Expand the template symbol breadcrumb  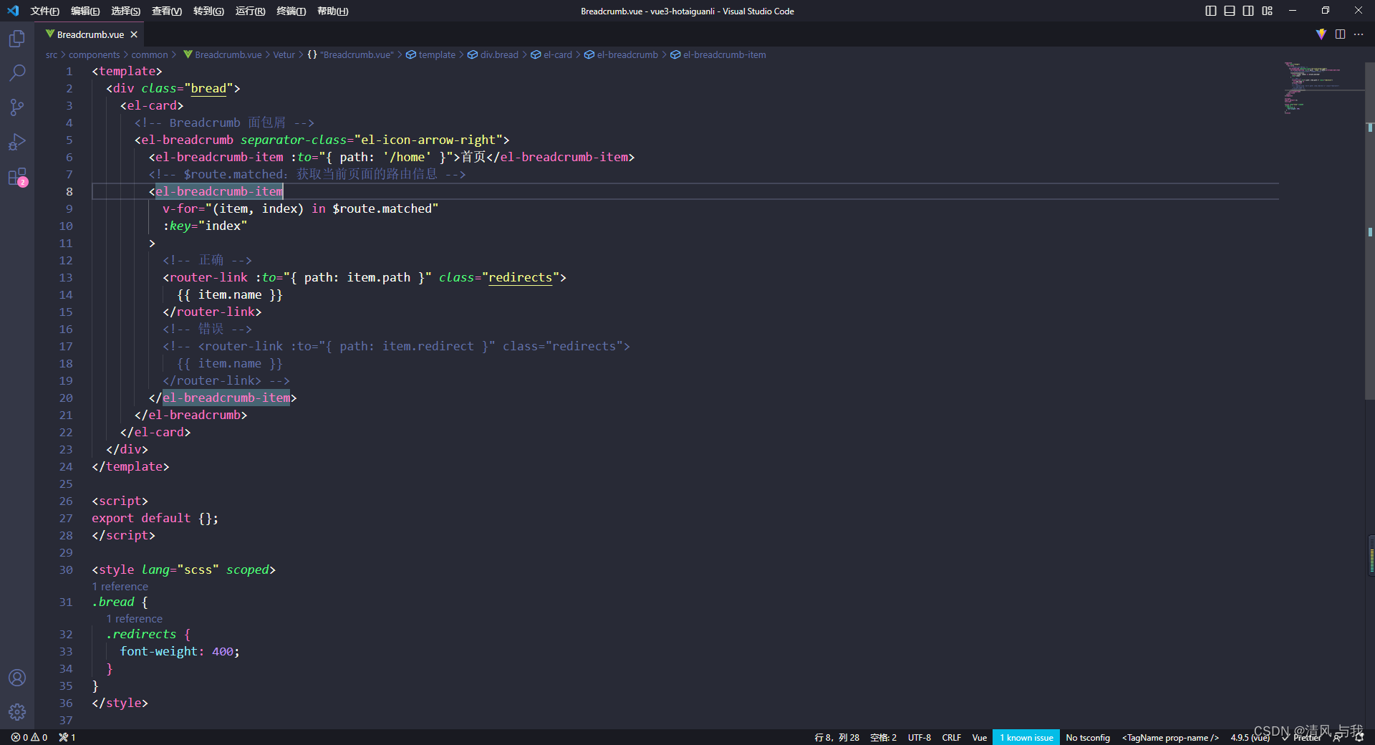430,54
